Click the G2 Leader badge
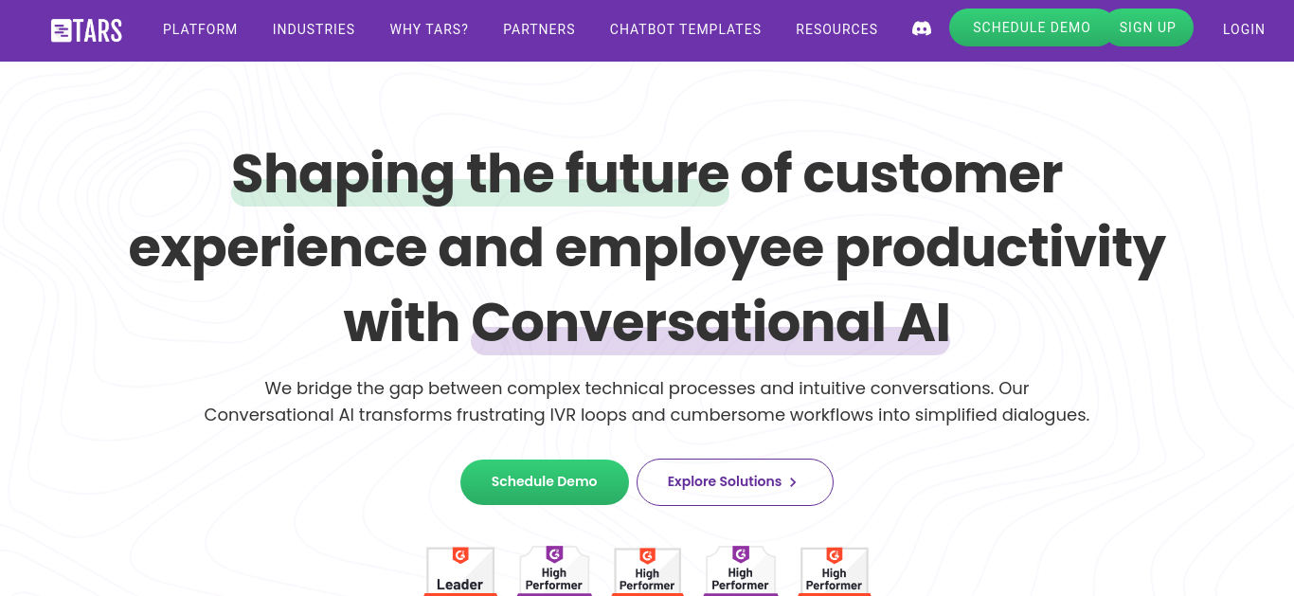The image size is (1294, 596). (x=460, y=571)
